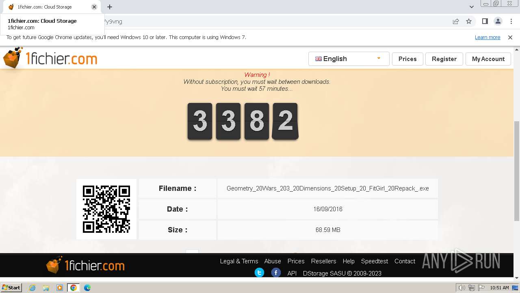Open a new browser tab
520x293 pixels.
[x=110, y=7]
